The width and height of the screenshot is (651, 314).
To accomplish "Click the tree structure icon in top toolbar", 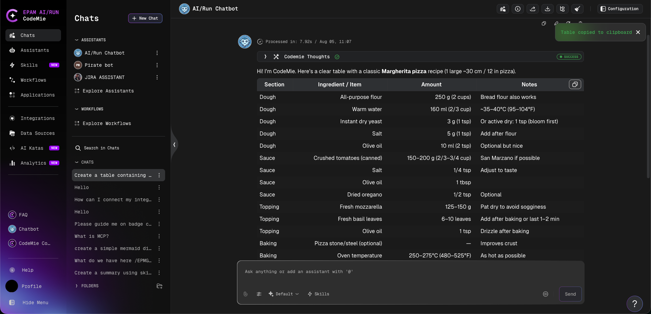I will click(563, 9).
